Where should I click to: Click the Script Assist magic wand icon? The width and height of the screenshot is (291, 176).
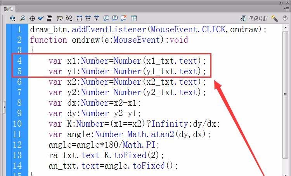click(x=274, y=18)
